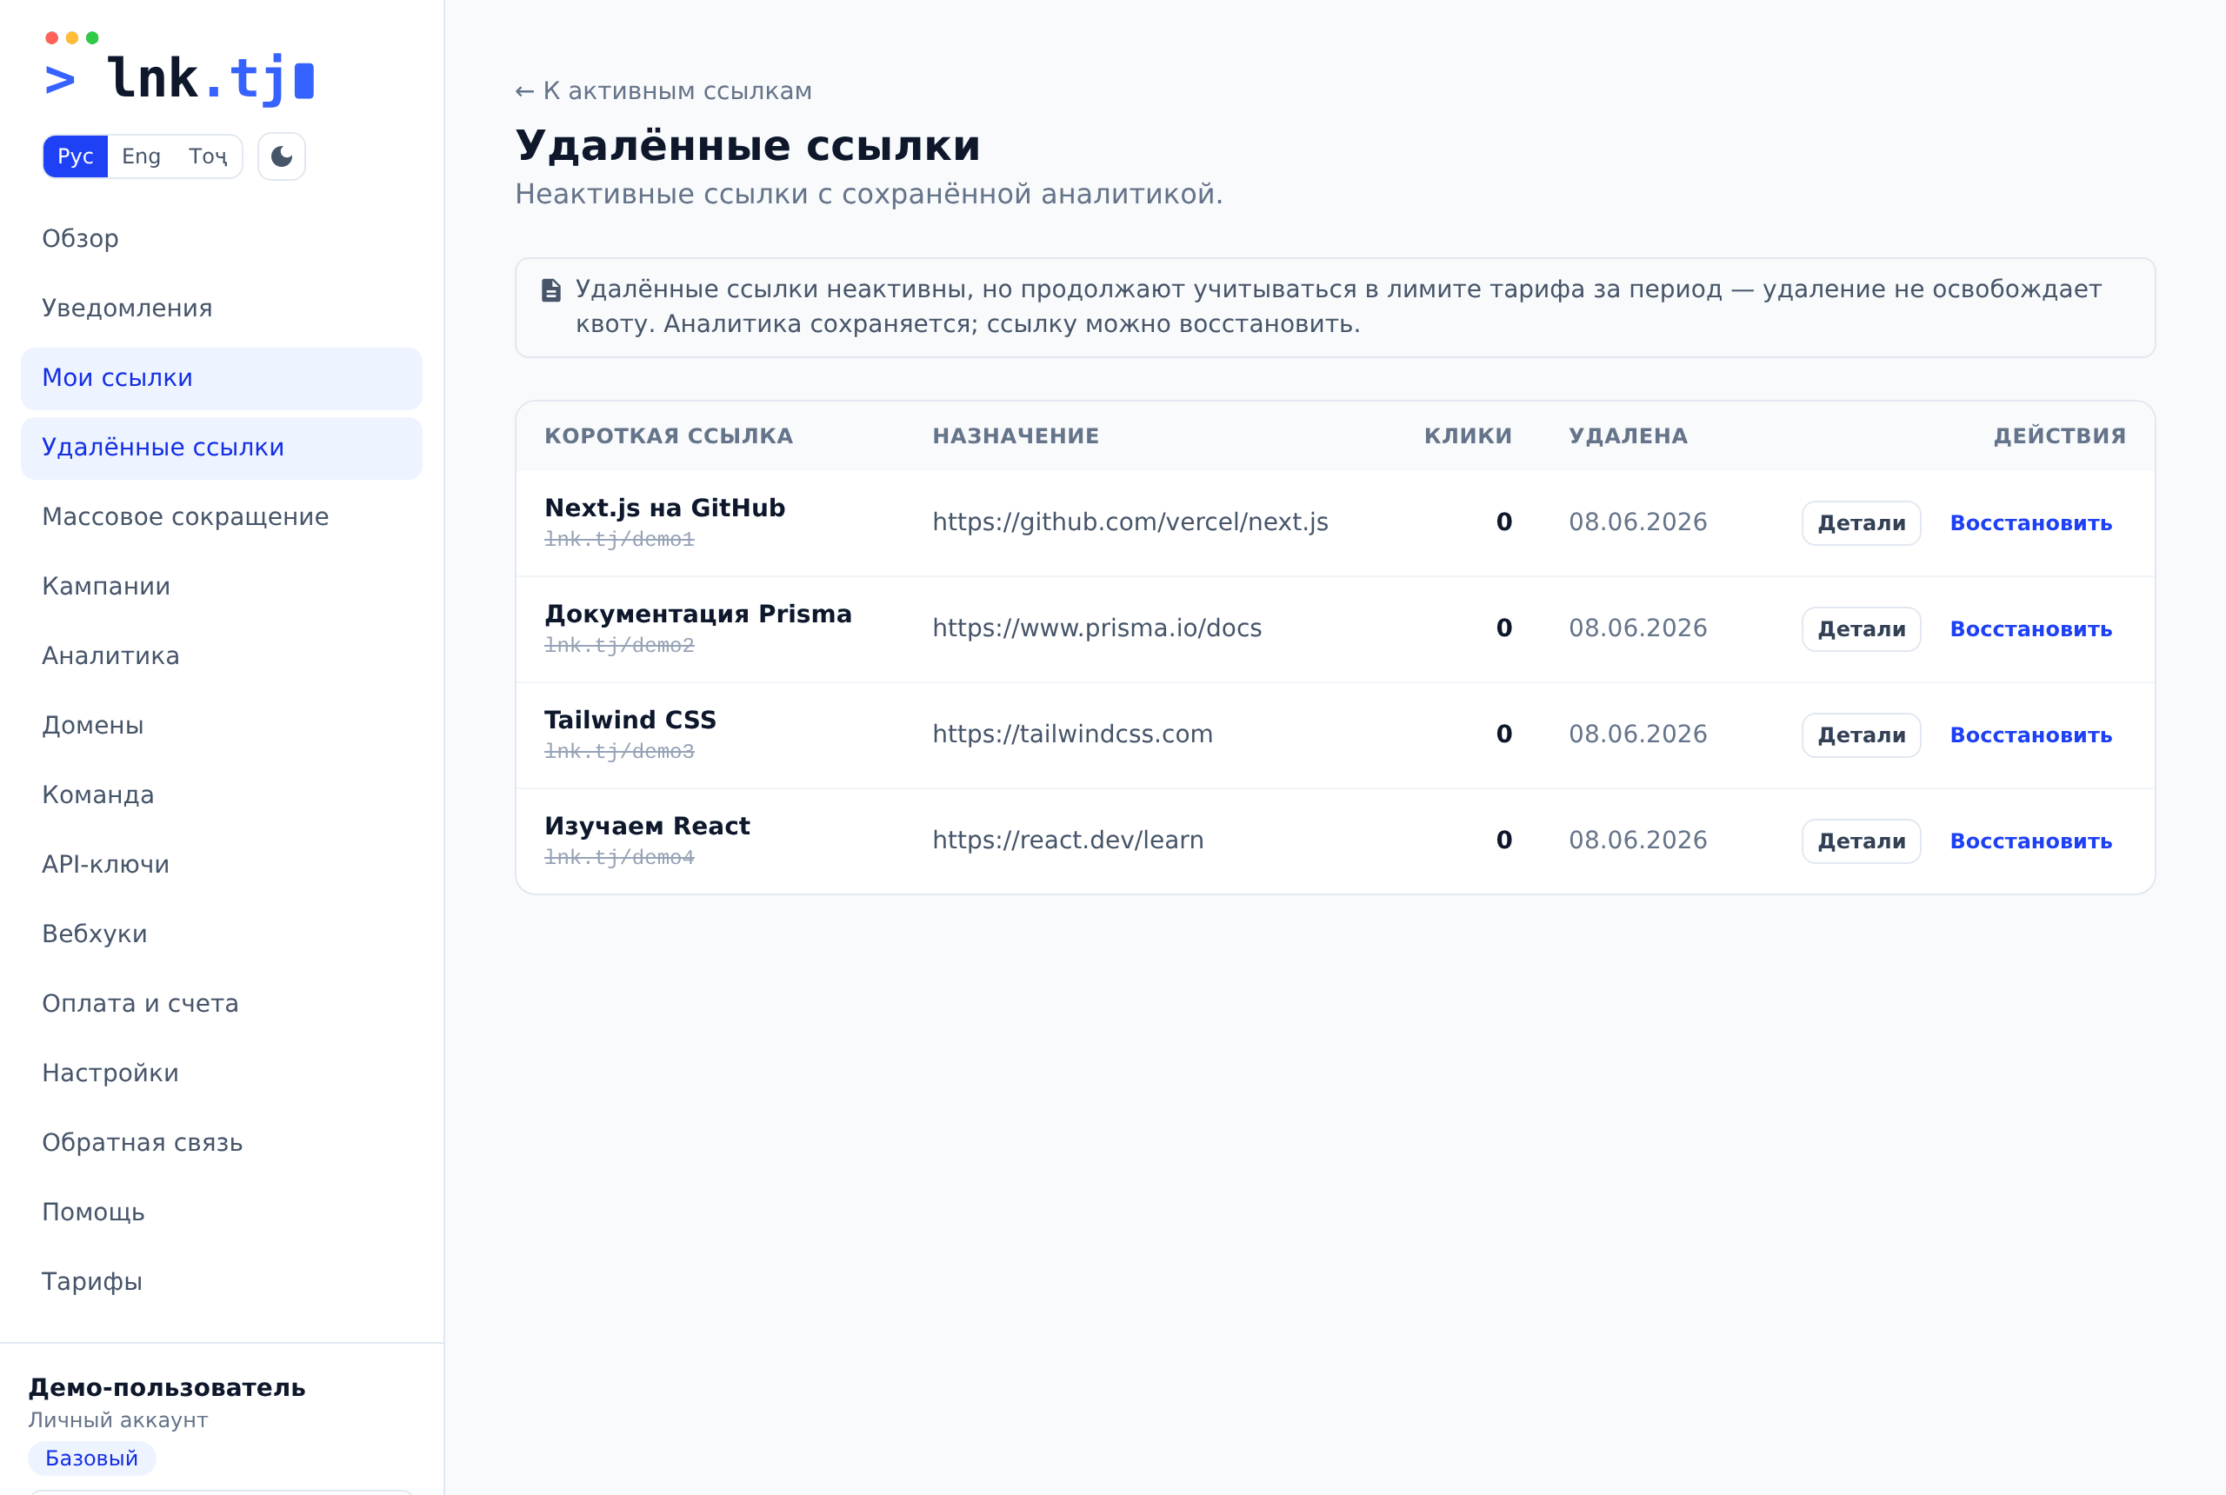Click the ДЕЙСТВИЯ column header
Image resolution: width=2226 pixels, height=1495 pixels.
[2060, 436]
